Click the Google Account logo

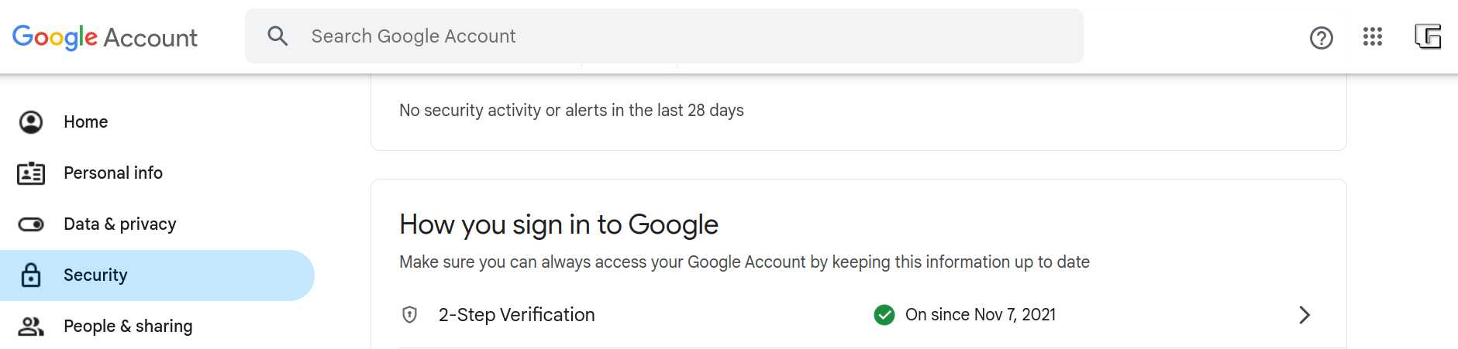(x=105, y=37)
